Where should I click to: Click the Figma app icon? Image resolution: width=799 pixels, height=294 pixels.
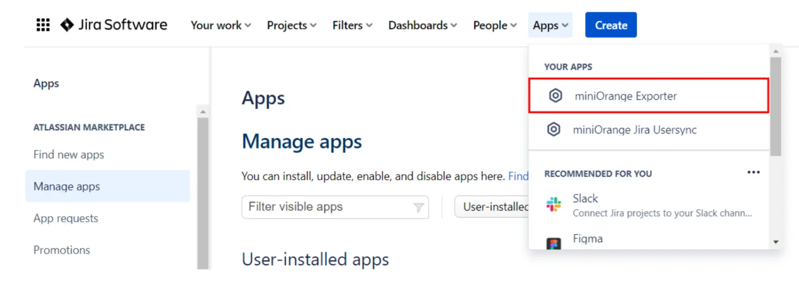pos(553,244)
